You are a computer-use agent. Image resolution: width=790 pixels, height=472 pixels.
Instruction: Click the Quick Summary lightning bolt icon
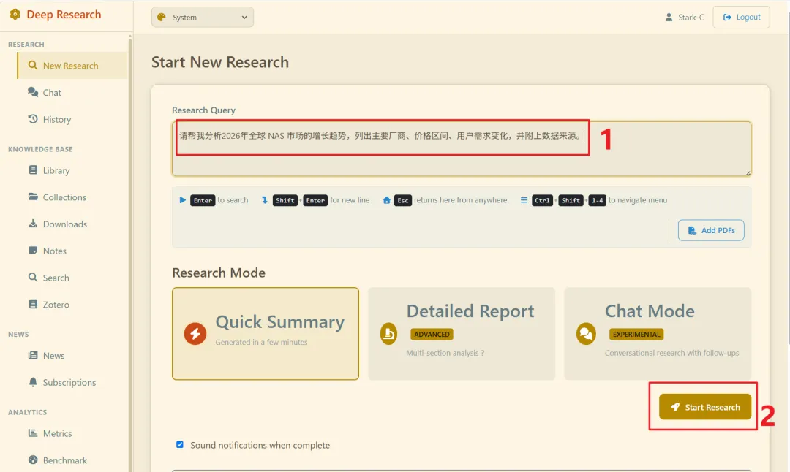(195, 334)
